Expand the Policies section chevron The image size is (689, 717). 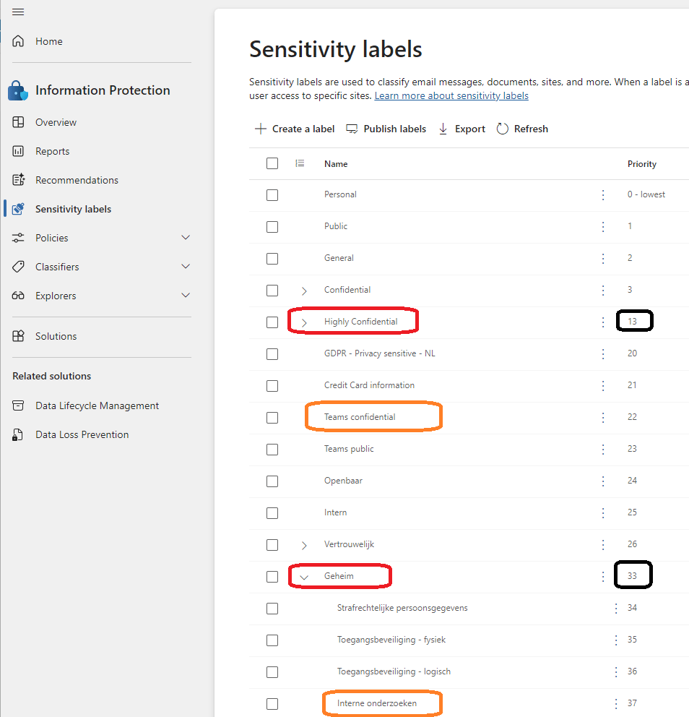coord(186,238)
